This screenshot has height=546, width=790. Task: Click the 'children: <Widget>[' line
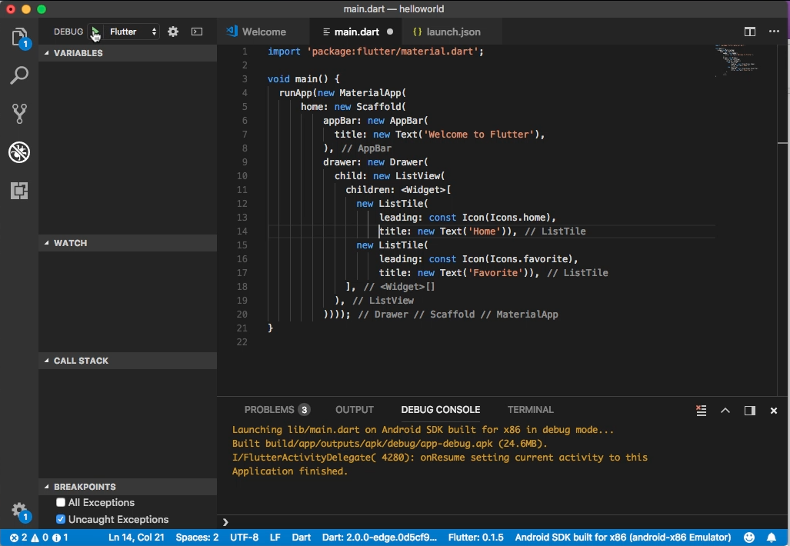pos(398,190)
